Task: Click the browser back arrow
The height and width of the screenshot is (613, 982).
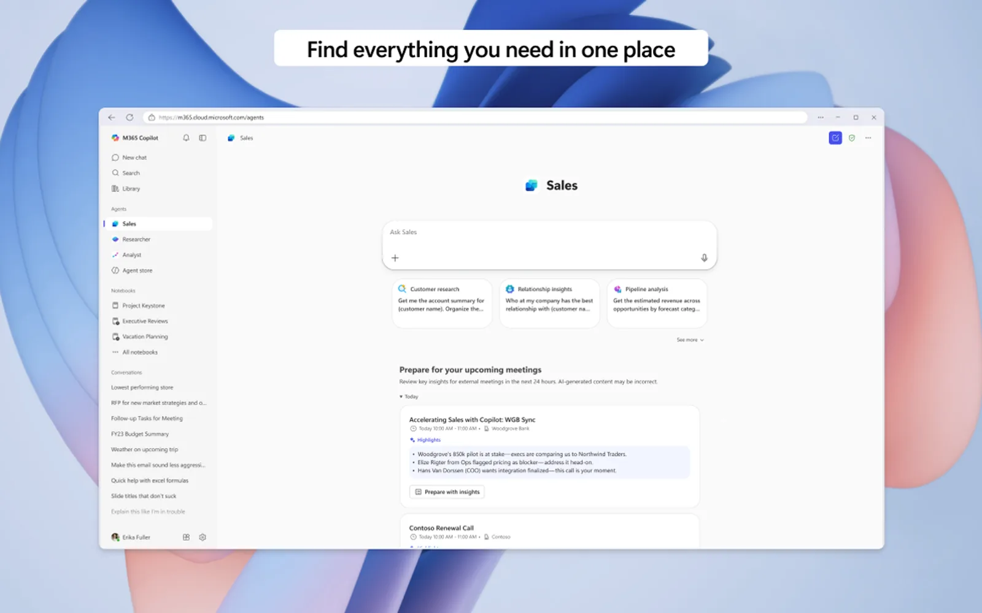Action: pyautogui.click(x=112, y=117)
